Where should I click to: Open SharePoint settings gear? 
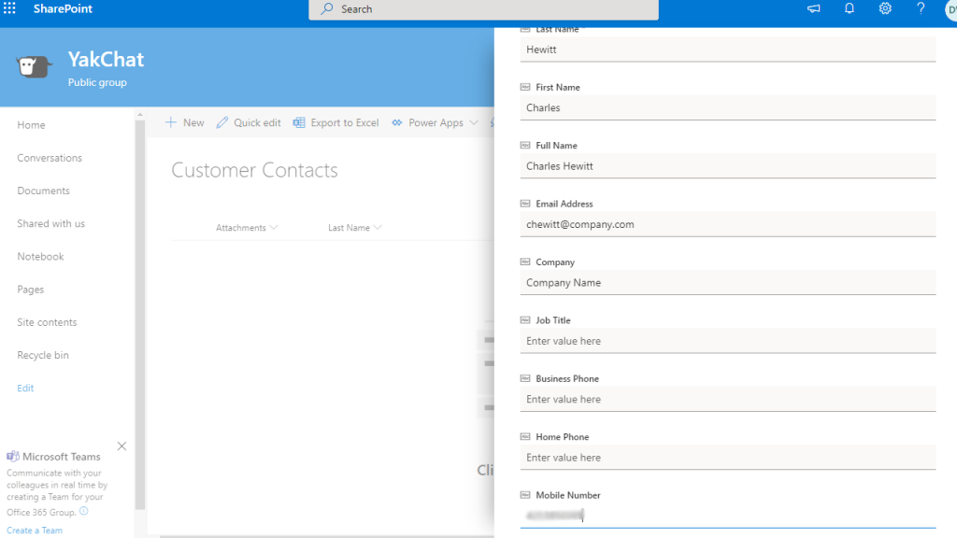pyautogui.click(x=884, y=8)
